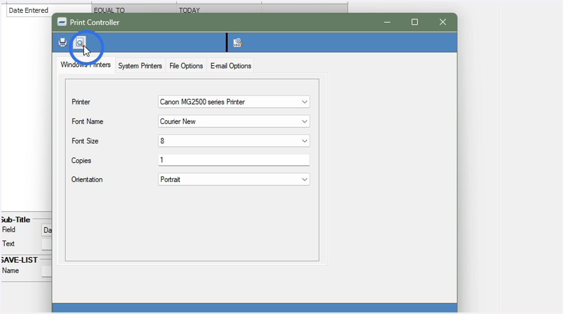Image resolution: width=563 pixels, height=314 pixels.
Task: Click the Date Entered cell in background window
Action: point(49,10)
